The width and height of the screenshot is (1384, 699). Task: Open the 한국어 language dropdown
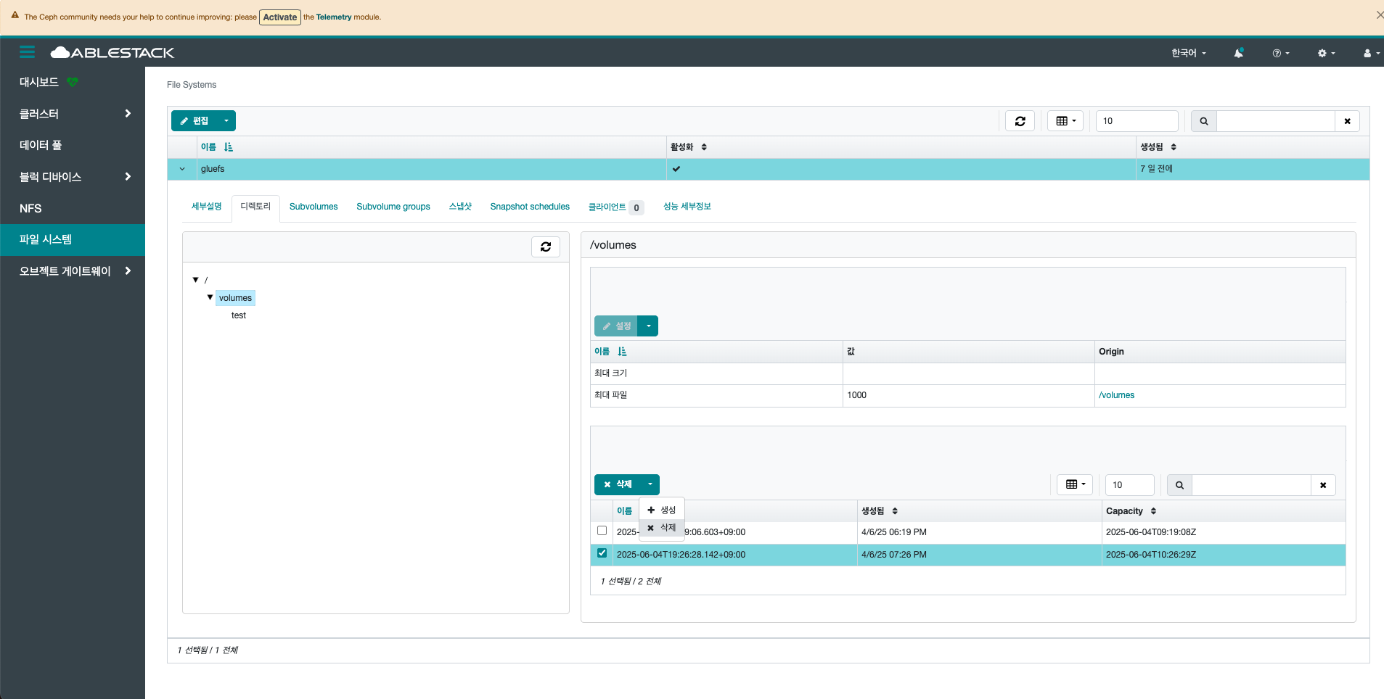pos(1188,53)
